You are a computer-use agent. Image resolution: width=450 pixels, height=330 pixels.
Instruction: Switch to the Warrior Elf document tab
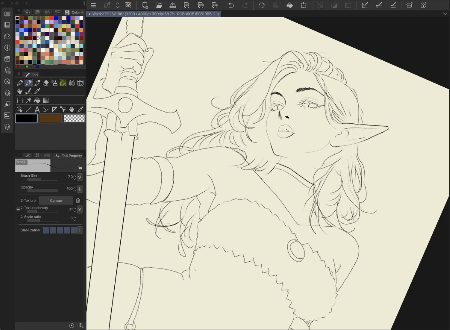(154, 14)
